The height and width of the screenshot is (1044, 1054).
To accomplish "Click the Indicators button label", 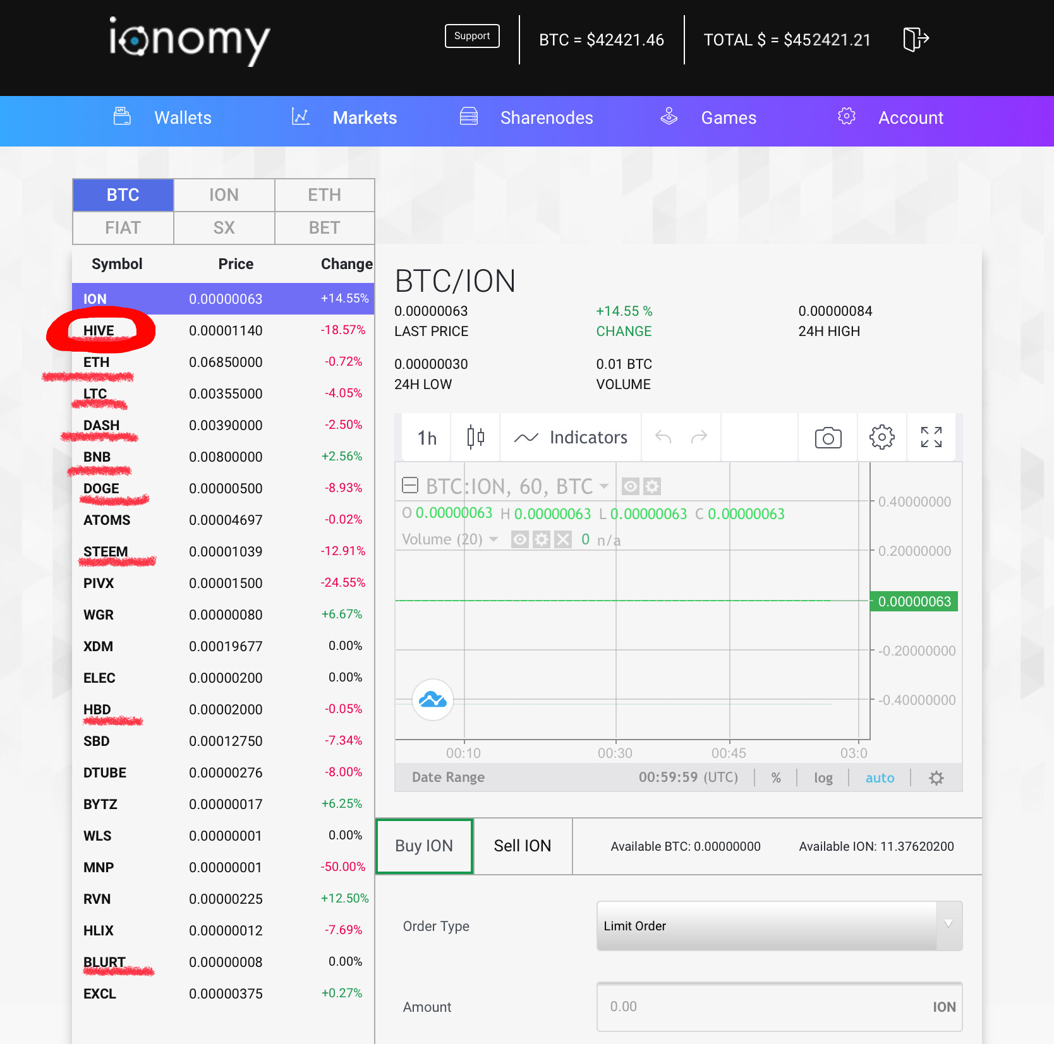I will tap(588, 438).
